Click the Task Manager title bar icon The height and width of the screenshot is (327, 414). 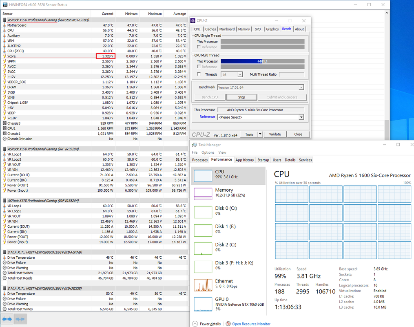point(195,145)
